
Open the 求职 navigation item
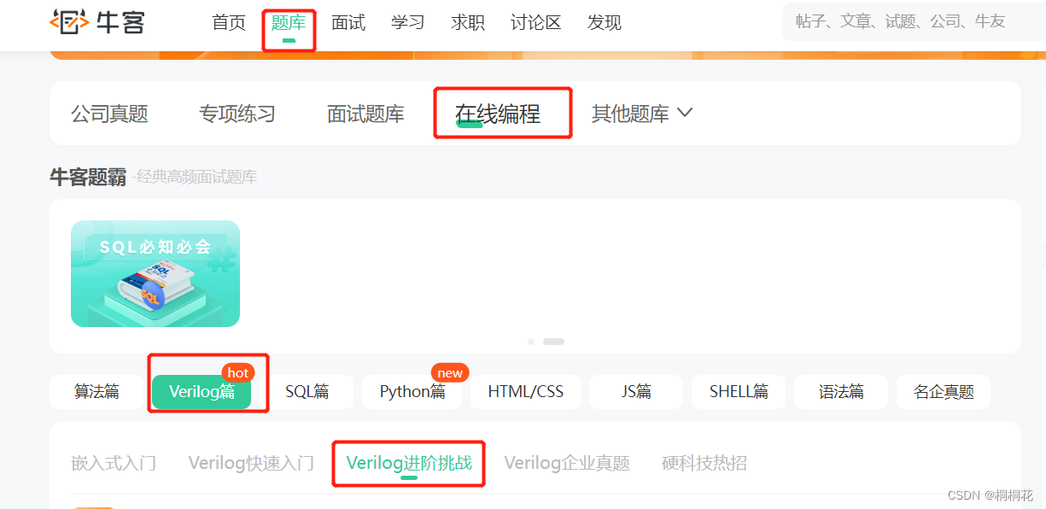pos(468,23)
